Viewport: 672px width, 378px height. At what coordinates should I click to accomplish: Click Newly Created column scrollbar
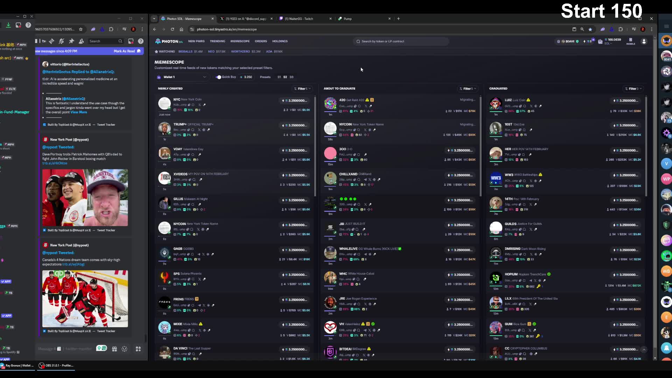click(x=315, y=146)
